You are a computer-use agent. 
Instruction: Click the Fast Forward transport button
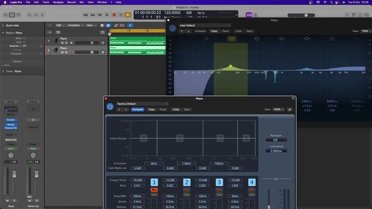[x=92, y=15]
